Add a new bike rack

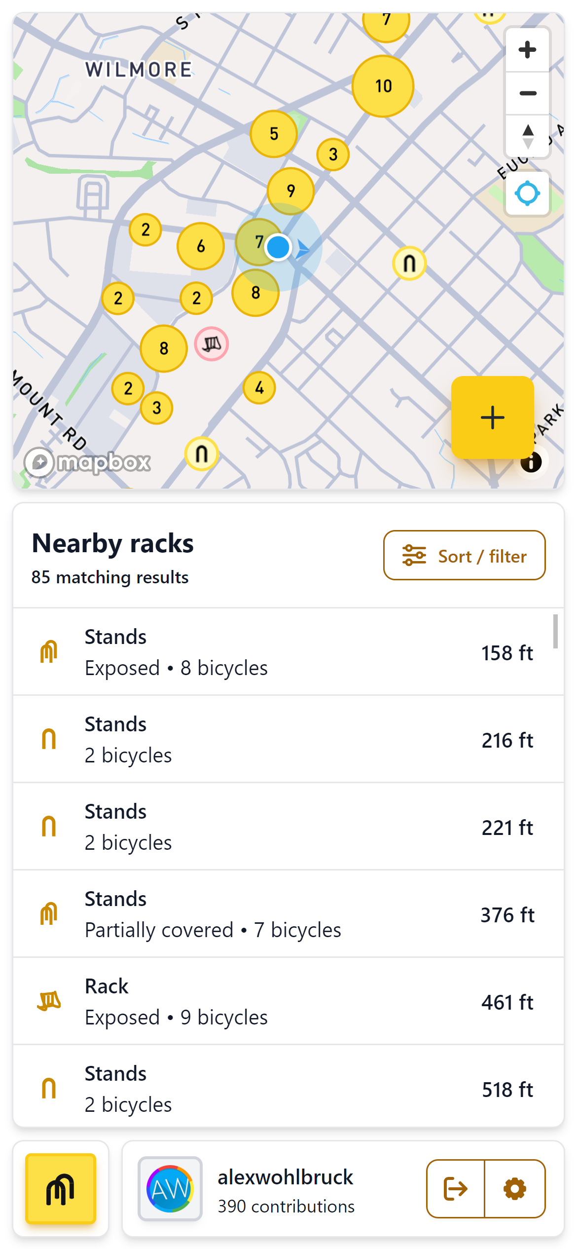pos(492,417)
